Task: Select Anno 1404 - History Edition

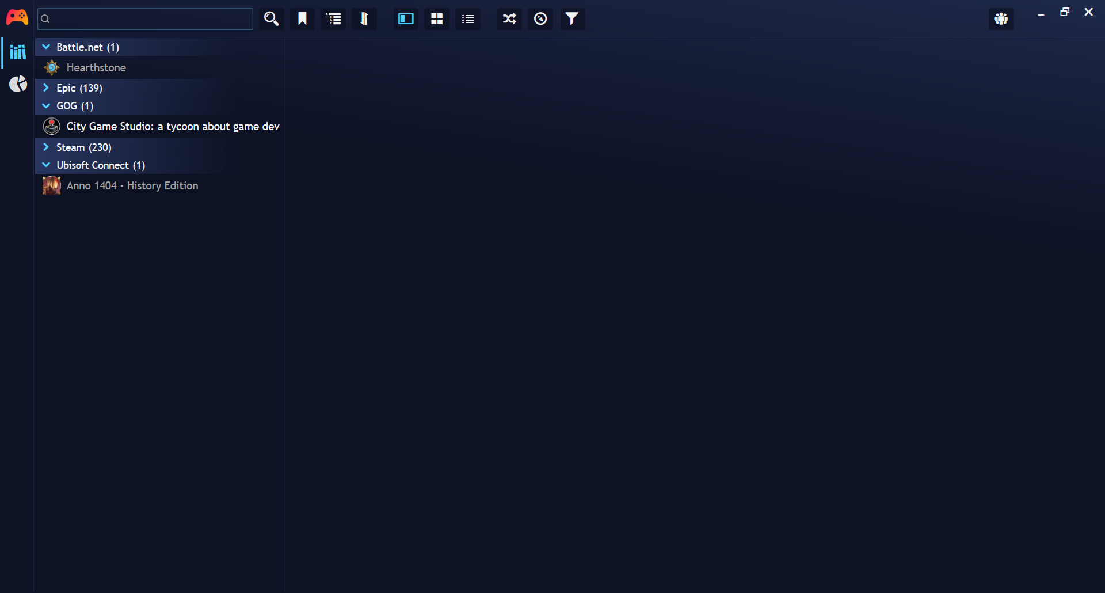Action: 159,186
